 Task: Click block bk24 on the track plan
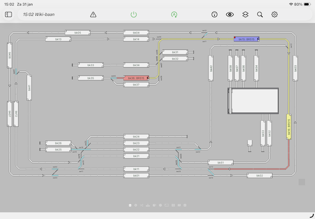coord(136,137)
